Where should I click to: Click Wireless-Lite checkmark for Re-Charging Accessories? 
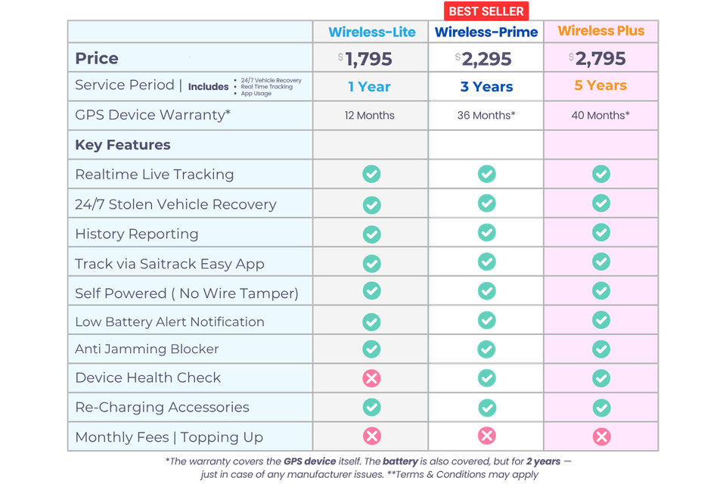pyautogui.click(x=371, y=408)
